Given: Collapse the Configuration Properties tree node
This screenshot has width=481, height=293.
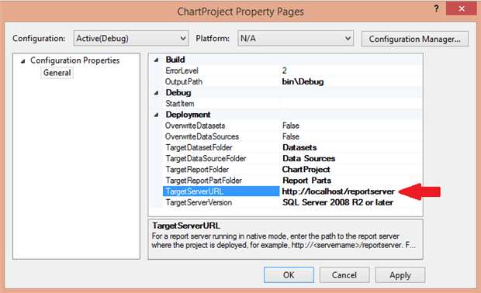Looking at the screenshot, I should click(x=22, y=61).
